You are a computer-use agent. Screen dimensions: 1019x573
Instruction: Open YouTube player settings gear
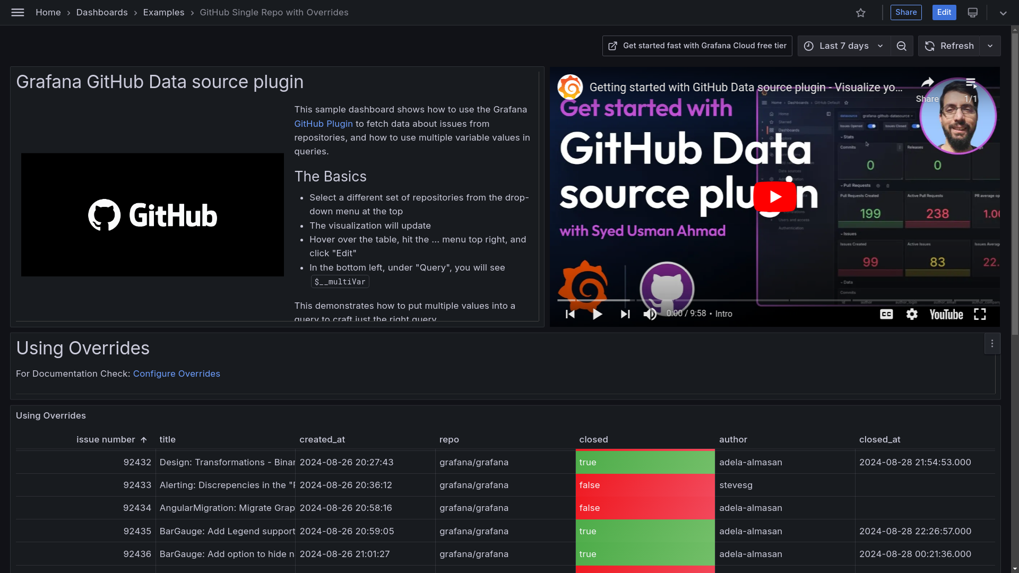point(912,314)
